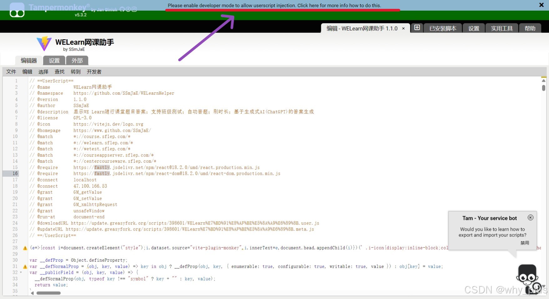Open the 文件 menu

point(11,72)
